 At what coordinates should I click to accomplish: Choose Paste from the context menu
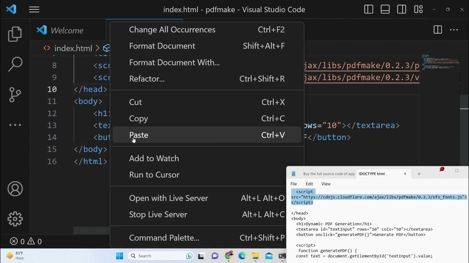(139, 135)
